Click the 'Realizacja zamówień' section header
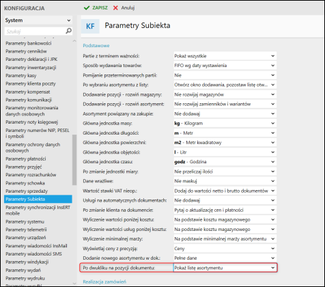 (x=104, y=282)
